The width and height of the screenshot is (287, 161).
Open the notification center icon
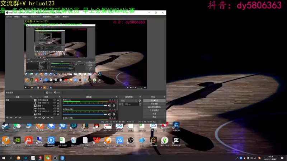click(x=282, y=158)
